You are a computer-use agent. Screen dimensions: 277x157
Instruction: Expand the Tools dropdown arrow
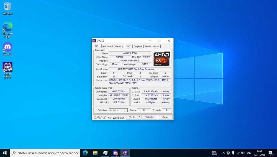click(139, 117)
